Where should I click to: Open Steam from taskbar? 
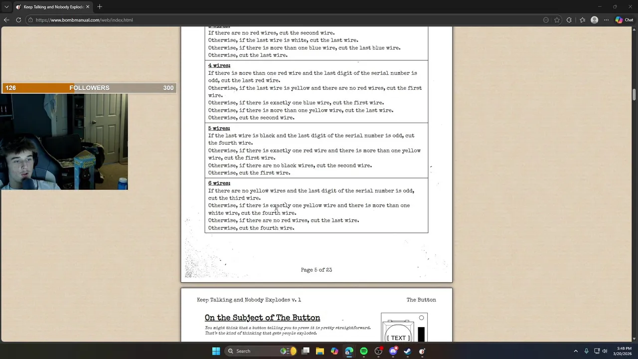pos(407,351)
